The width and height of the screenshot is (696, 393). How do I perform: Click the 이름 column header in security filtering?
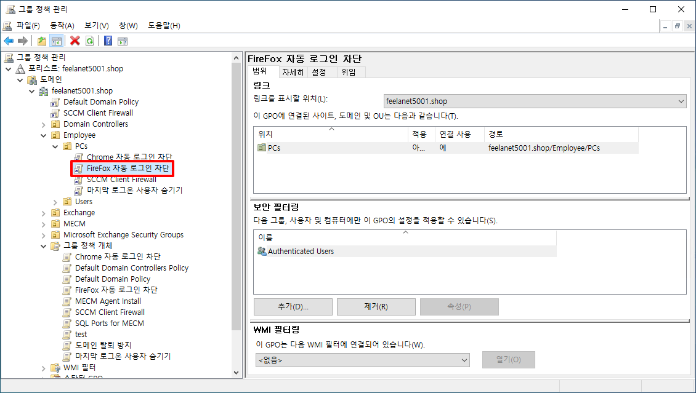405,238
